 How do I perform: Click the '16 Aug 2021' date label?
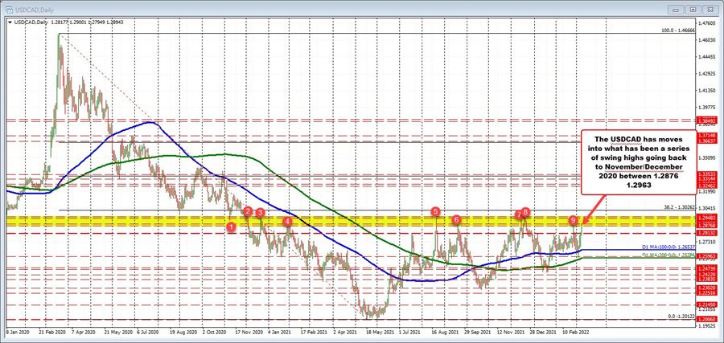click(x=446, y=332)
